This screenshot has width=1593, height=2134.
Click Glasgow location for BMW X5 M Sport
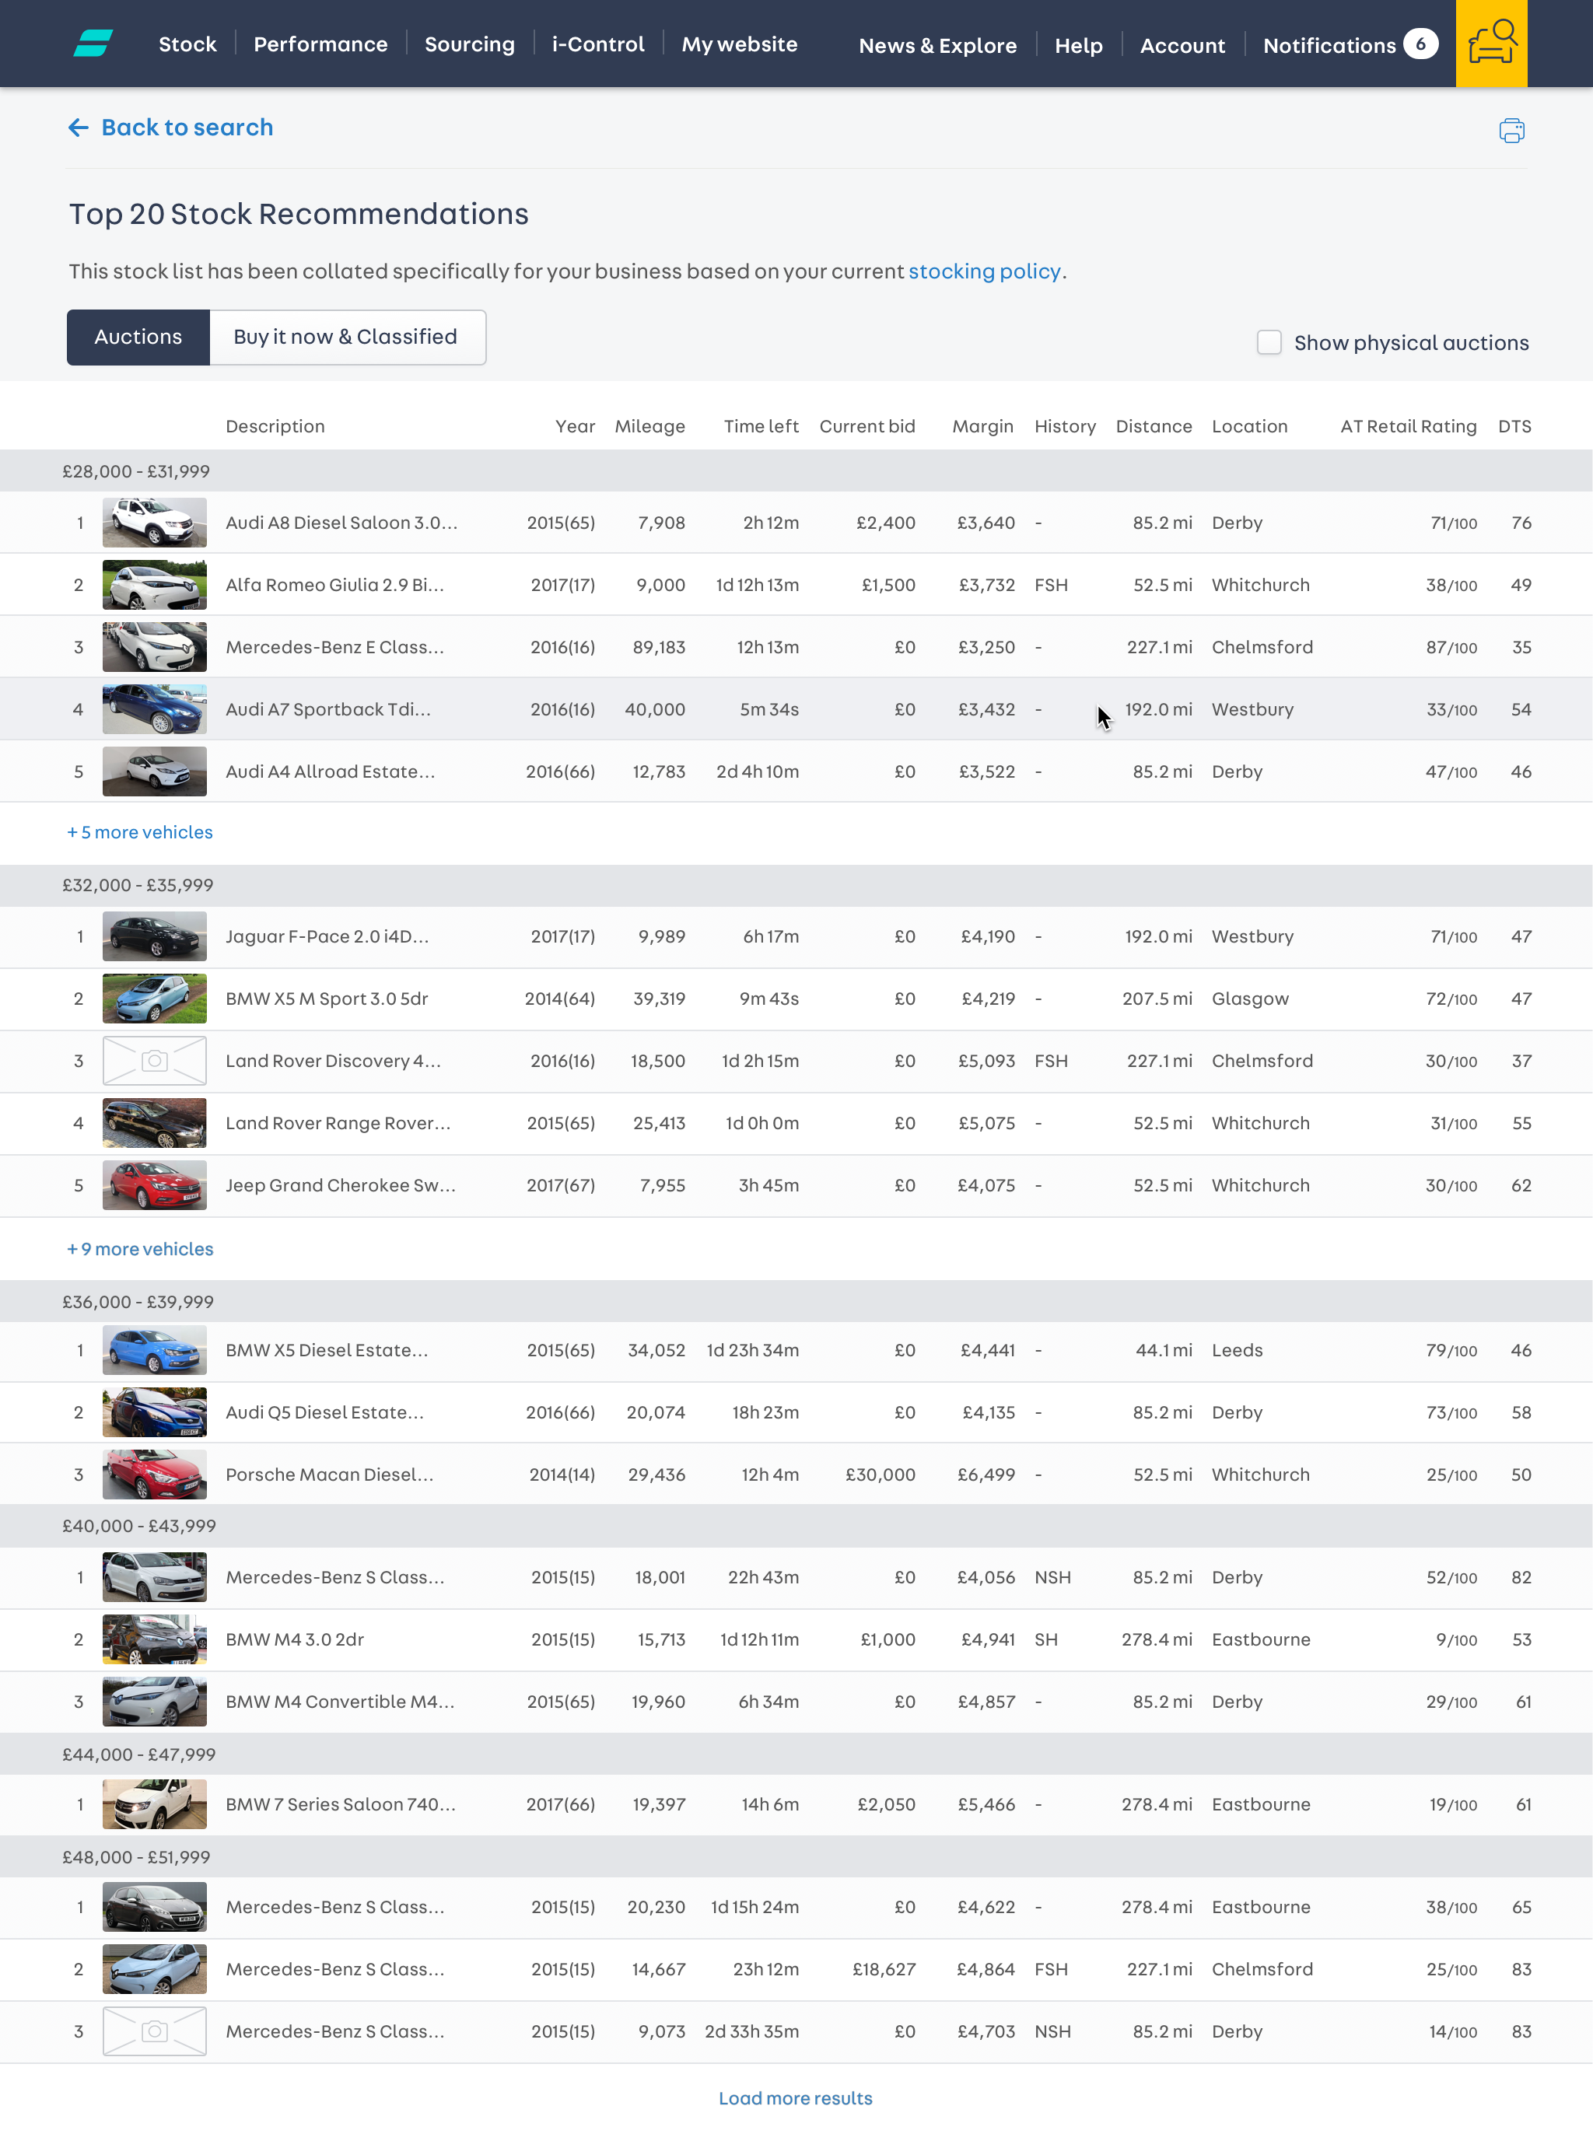tap(1250, 999)
